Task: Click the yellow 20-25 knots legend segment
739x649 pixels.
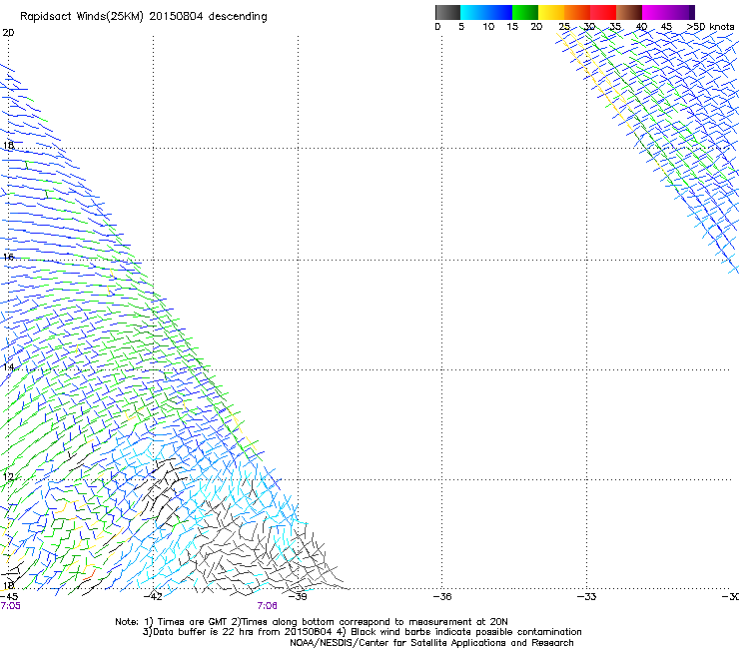Action: point(551,12)
